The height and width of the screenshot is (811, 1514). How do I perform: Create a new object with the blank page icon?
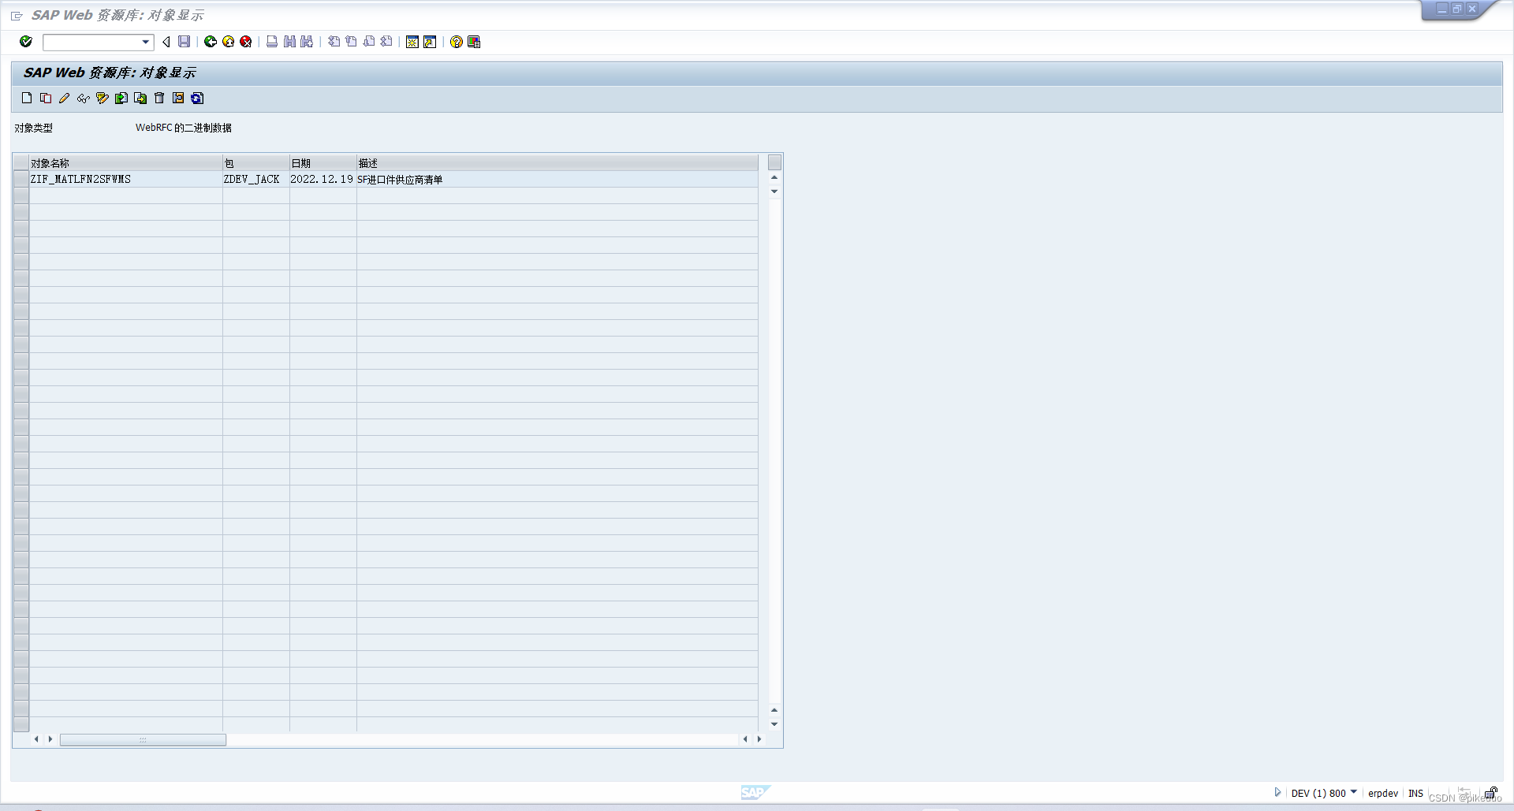pyautogui.click(x=27, y=99)
